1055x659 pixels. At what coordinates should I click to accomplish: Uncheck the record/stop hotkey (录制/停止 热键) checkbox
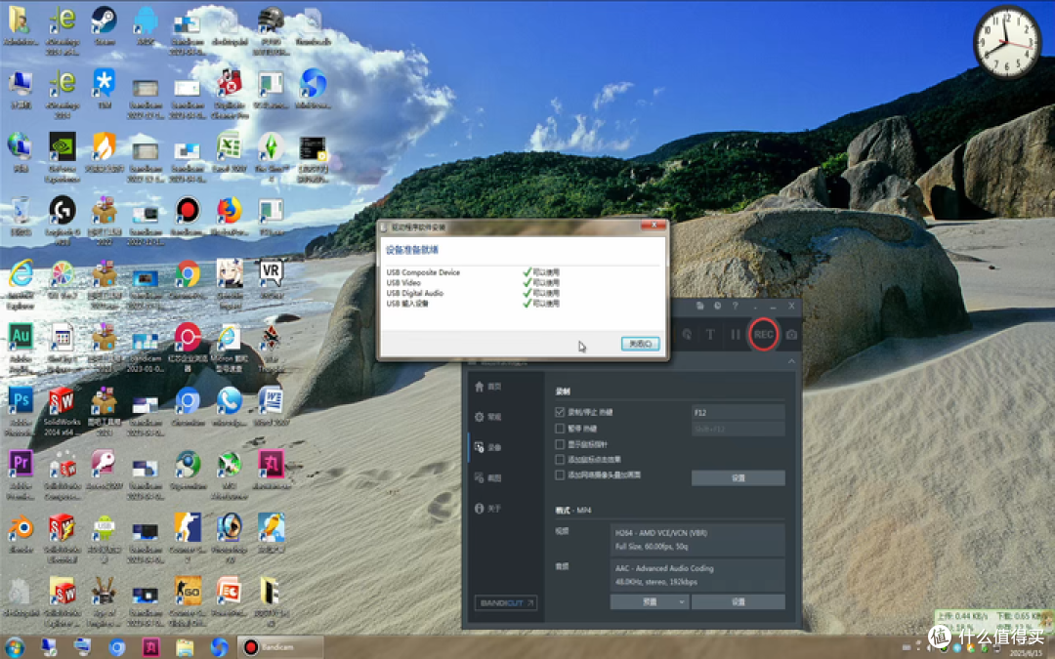pyautogui.click(x=560, y=412)
